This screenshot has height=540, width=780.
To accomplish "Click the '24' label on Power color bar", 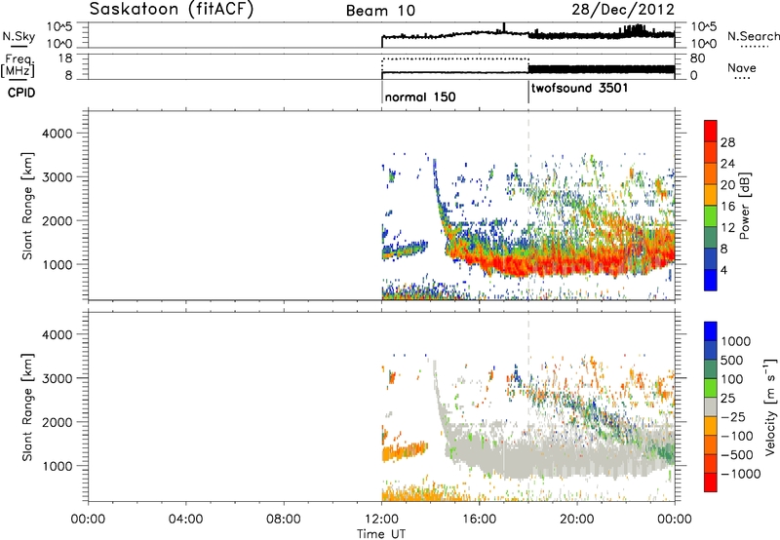I will coord(727,164).
